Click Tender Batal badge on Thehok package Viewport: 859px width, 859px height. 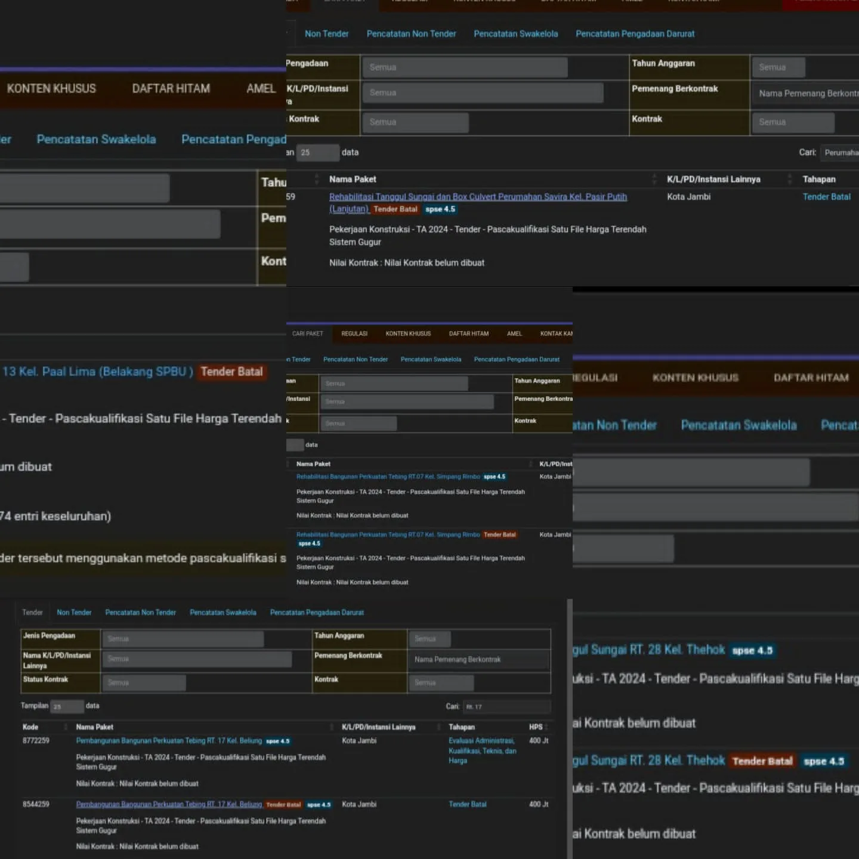tap(762, 761)
